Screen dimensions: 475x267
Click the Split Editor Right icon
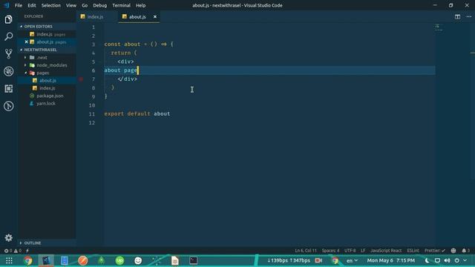(457, 16)
